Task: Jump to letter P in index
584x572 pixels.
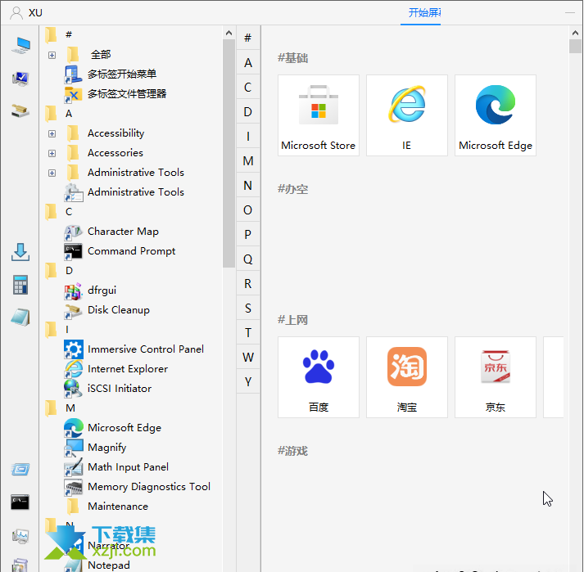Action: point(248,235)
